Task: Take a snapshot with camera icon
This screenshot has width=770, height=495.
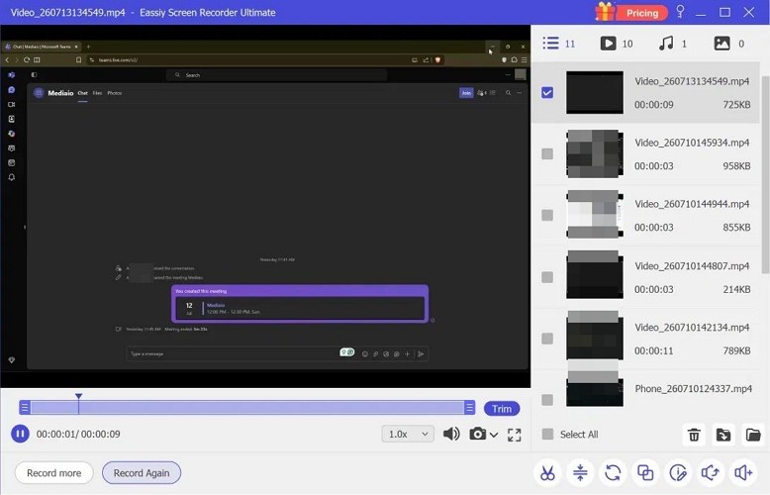Action: [477, 434]
